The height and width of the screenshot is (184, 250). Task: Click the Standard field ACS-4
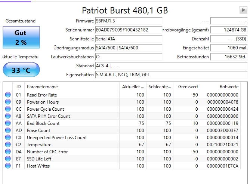[172, 66]
